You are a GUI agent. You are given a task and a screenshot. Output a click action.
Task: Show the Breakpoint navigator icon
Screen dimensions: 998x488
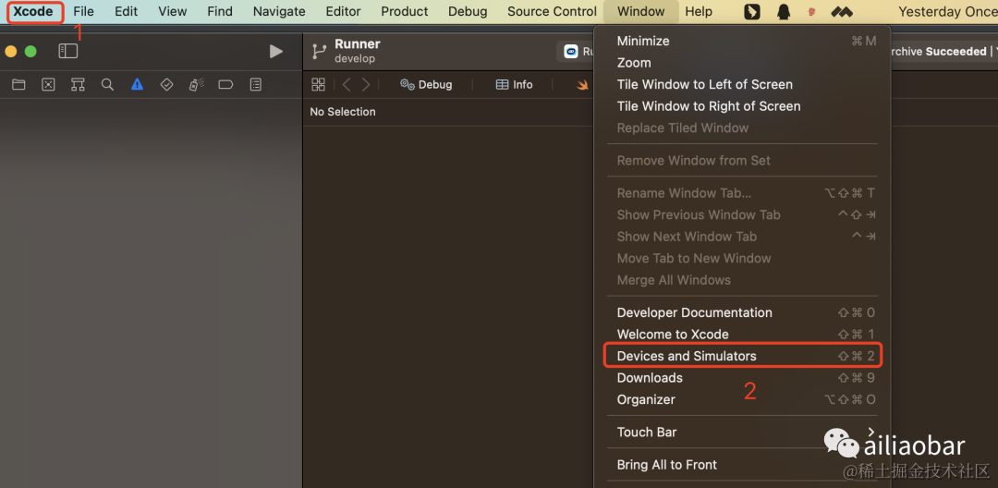(226, 85)
